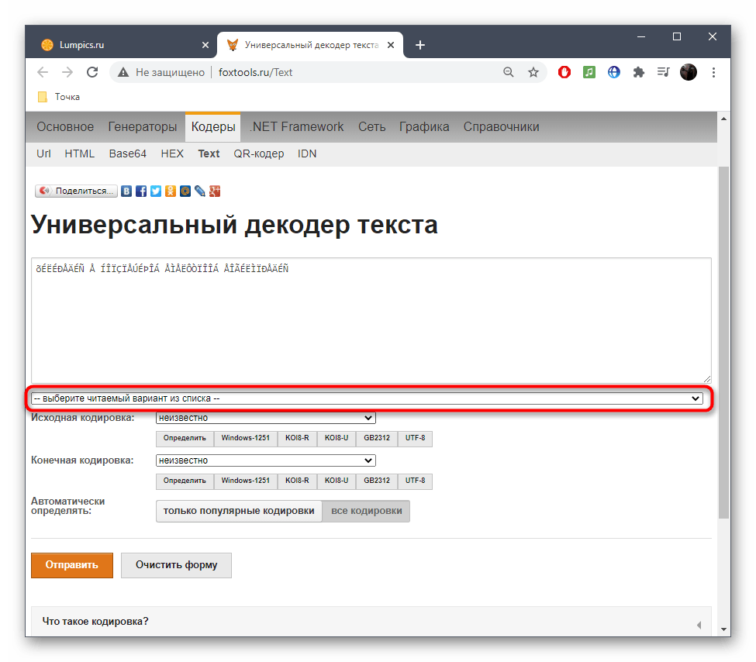Open the Chrome extensions puzzle icon
The height and width of the screenshot is (662, 756).
click(x=638, y=72)
